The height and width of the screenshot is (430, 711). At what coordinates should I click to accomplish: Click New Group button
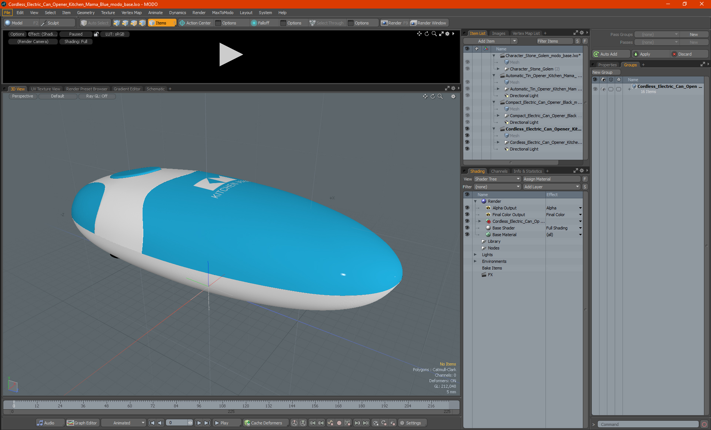tap(606, 72)
